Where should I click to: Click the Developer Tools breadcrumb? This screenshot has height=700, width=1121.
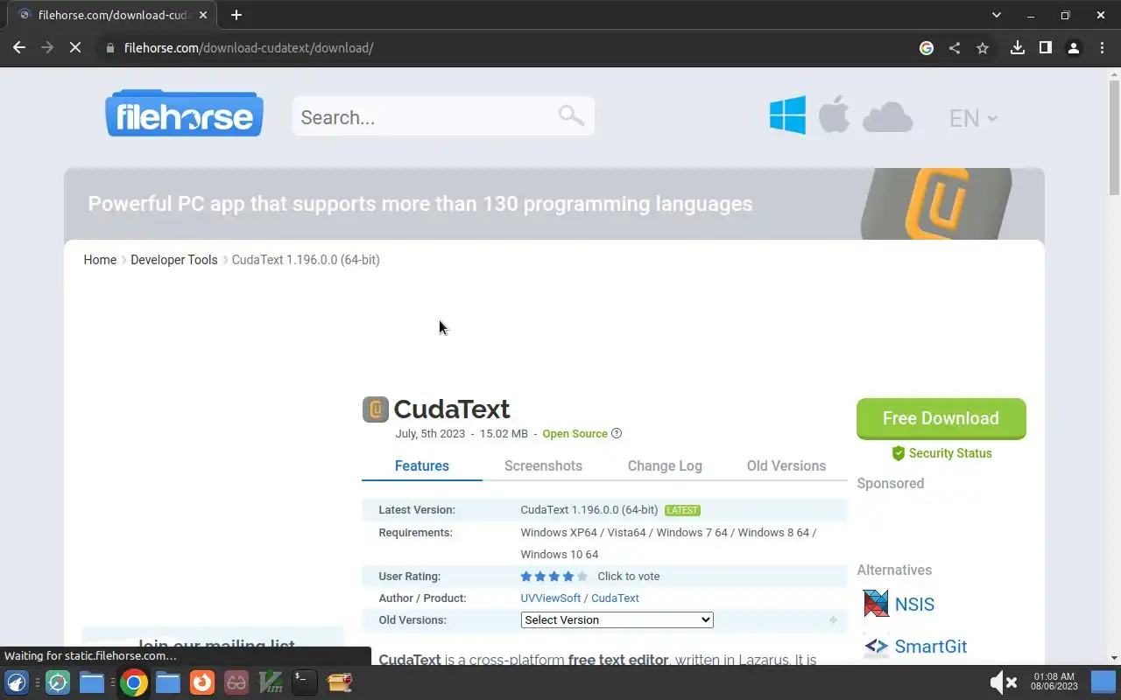pos(174,260)
